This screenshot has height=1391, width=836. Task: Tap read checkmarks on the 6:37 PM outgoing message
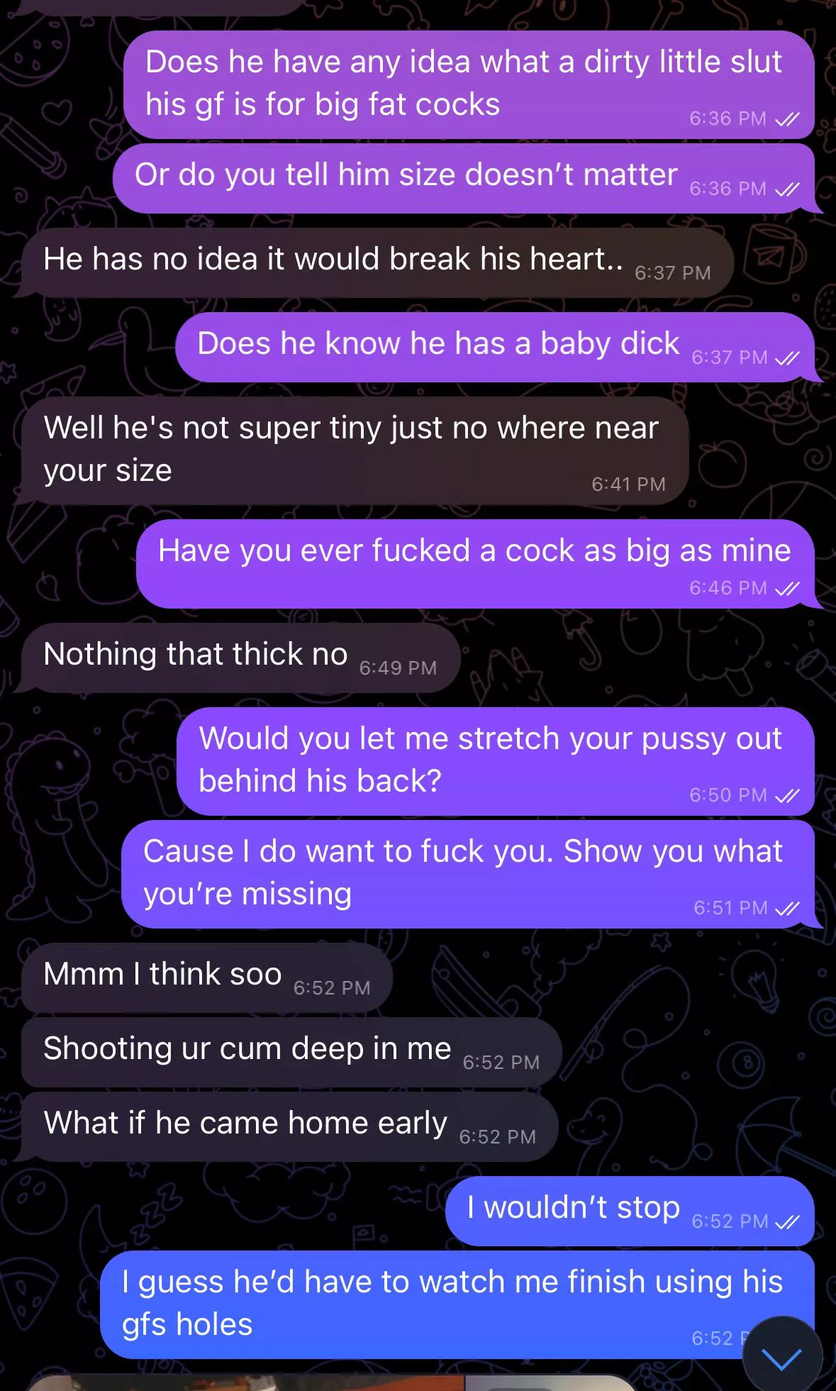(x=787, y=358)
